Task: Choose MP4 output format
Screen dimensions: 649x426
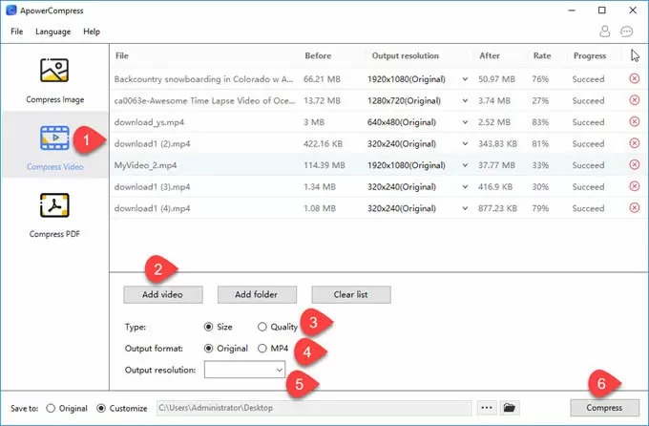Action: (262, 349)
